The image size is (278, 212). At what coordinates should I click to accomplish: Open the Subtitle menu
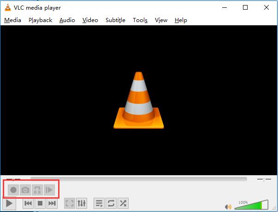[x=115, y=20]
